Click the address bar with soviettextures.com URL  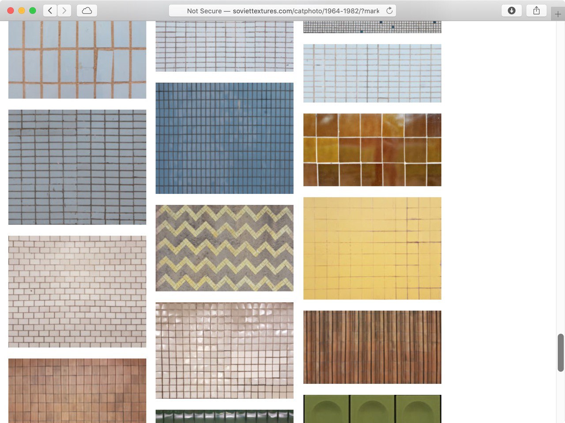pyautogui.click(x=282, y=11)
